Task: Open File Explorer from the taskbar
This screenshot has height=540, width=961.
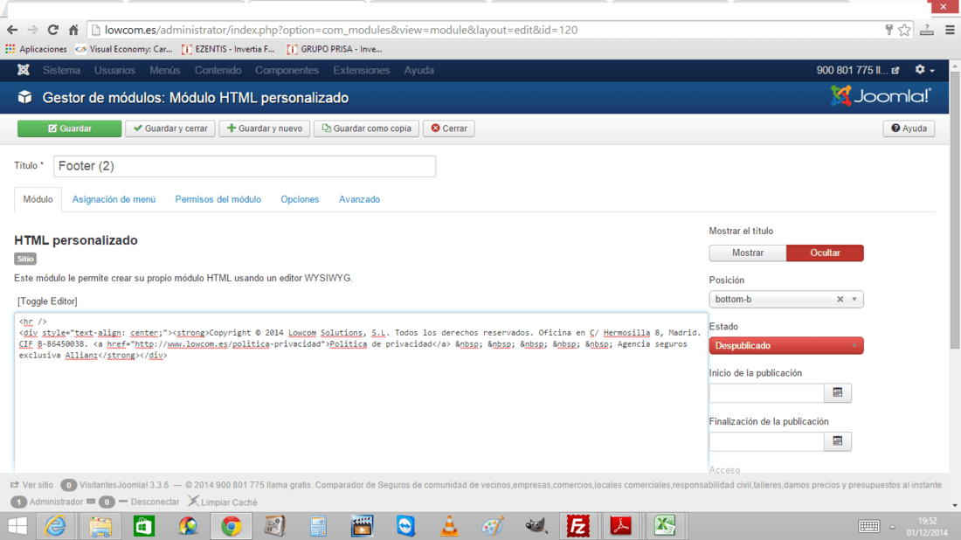Action: click(100, 526)
